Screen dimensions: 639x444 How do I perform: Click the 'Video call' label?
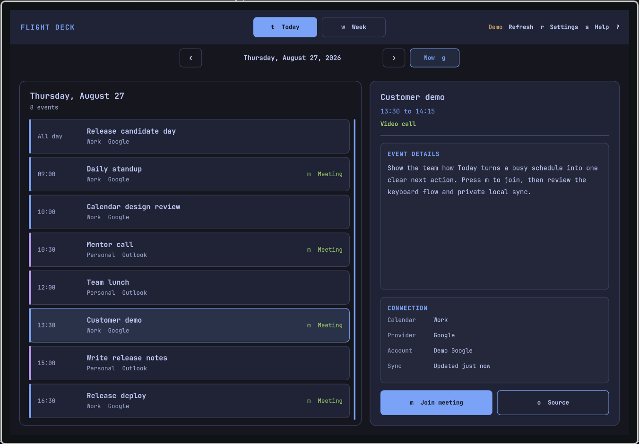pos(398,124)
